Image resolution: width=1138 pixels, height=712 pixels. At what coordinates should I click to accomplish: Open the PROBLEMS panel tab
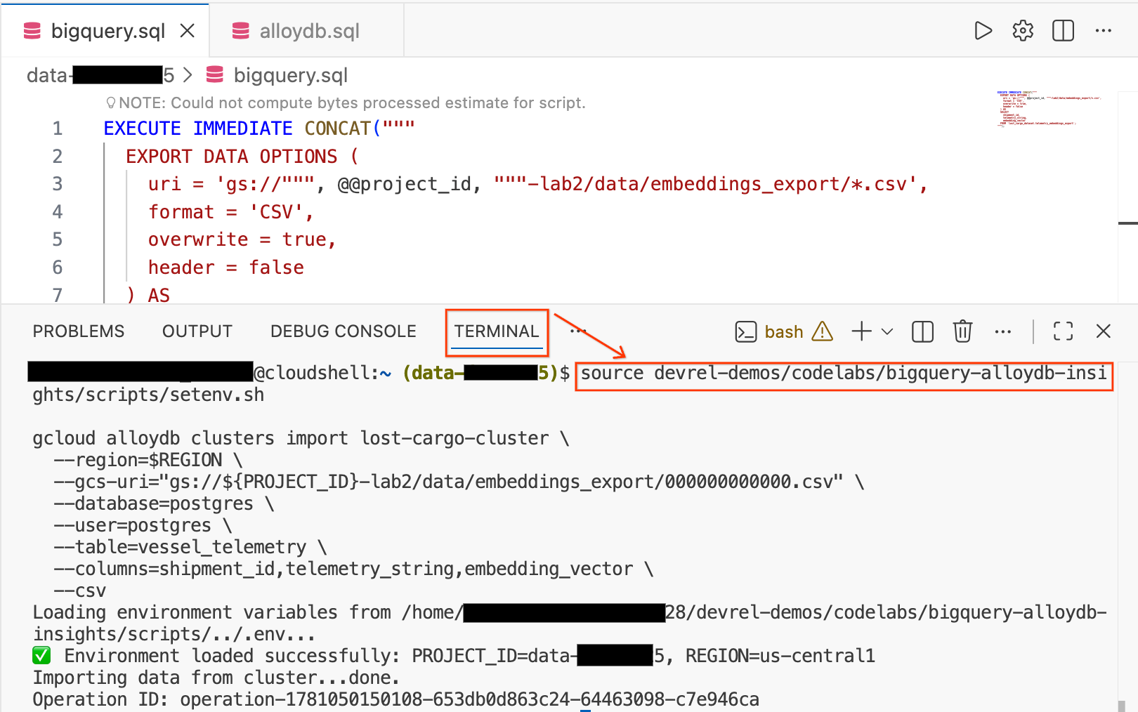(x=79, y=331)
